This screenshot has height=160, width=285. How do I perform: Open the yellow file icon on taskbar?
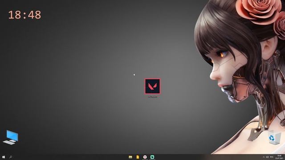[138, 157]
